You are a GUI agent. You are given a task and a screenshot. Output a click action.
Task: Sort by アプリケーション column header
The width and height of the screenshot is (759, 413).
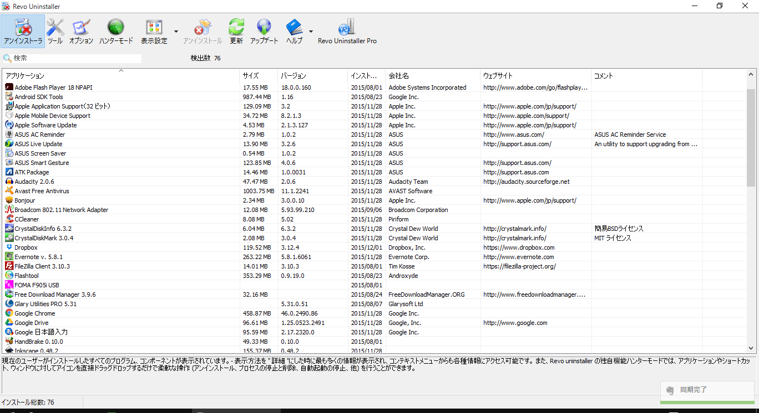coord(120,75)
